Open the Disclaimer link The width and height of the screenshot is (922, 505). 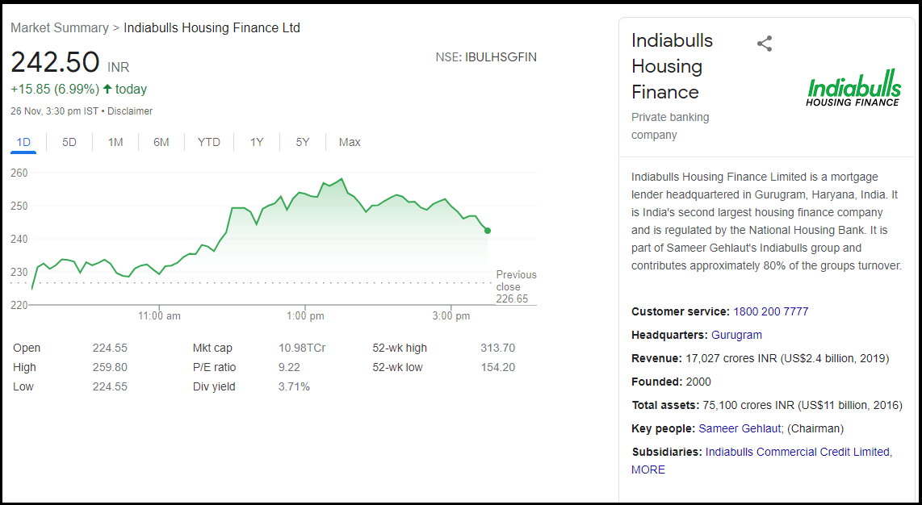tap(130, 111)
